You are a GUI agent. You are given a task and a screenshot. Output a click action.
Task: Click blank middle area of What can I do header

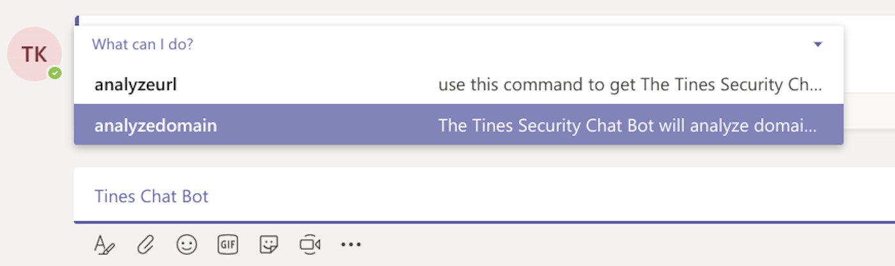479,45
